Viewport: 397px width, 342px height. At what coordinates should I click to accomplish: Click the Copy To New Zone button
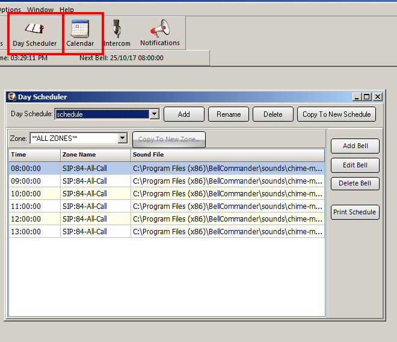click(x=169, y=139)
